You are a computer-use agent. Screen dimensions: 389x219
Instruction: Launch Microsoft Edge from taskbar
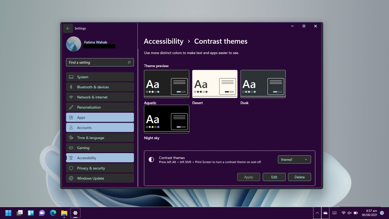53,213
